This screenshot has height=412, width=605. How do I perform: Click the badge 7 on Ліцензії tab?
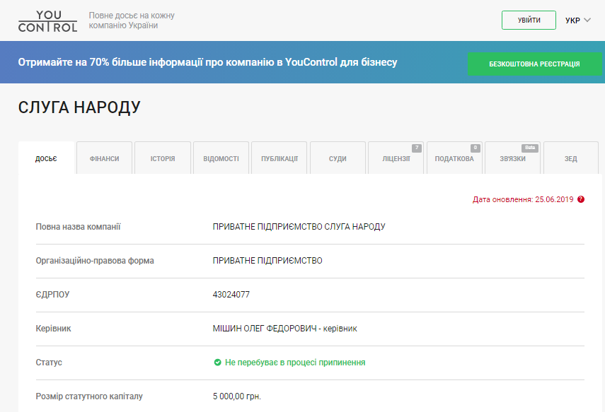click(x=417, y=148)
